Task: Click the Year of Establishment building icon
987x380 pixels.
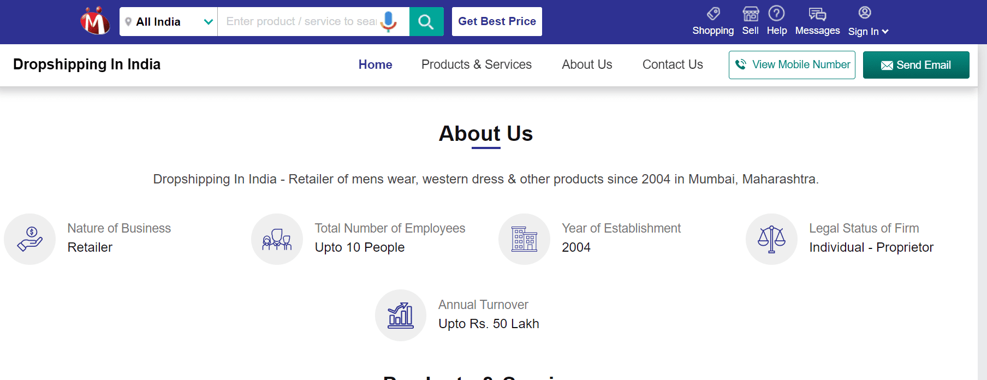Action: point(524,239)
